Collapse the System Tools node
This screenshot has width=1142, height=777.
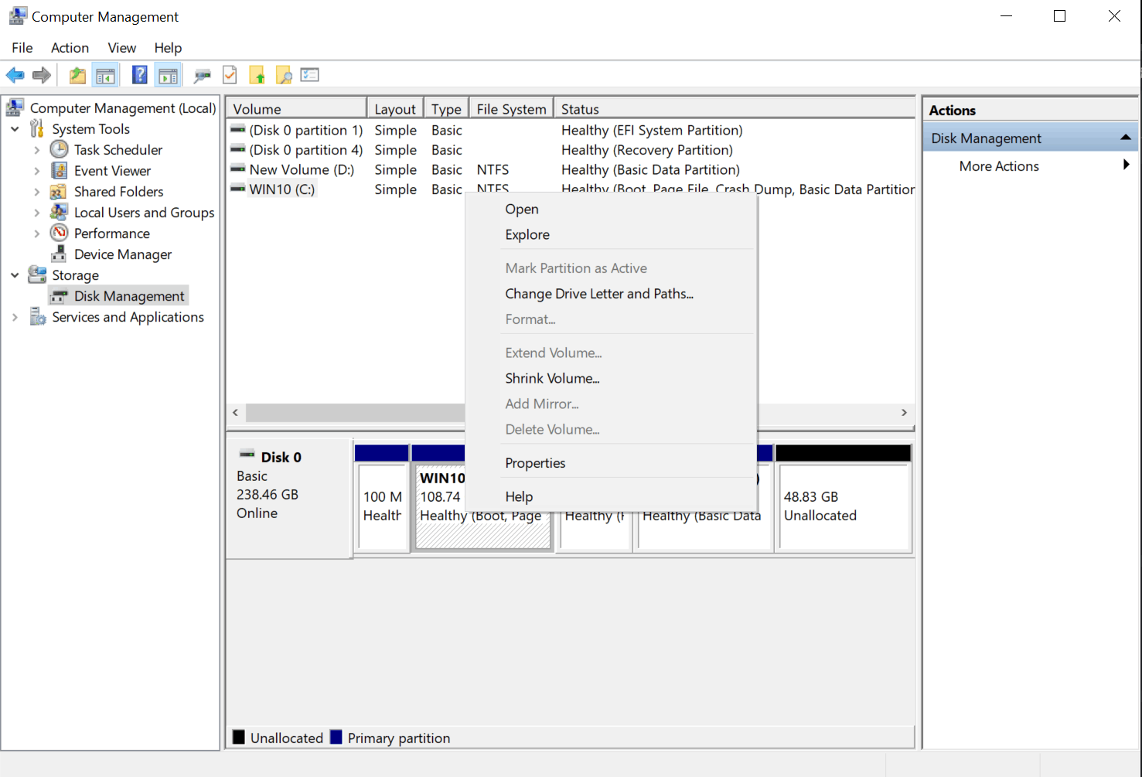point(15,129)
